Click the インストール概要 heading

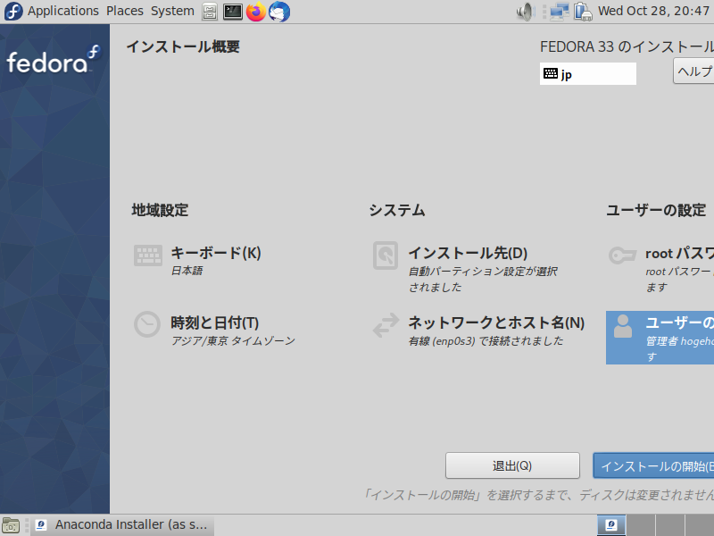tap(183, 46)
